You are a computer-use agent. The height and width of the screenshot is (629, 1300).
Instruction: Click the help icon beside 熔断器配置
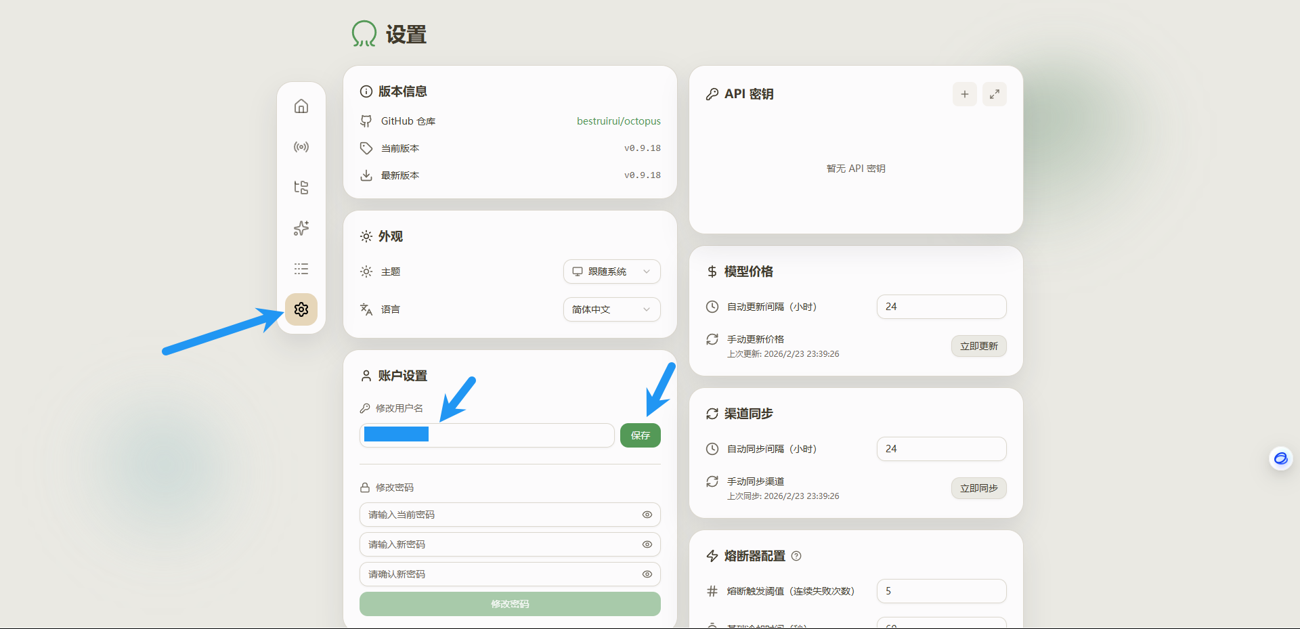pyautogui.click(x=796, y=556)
